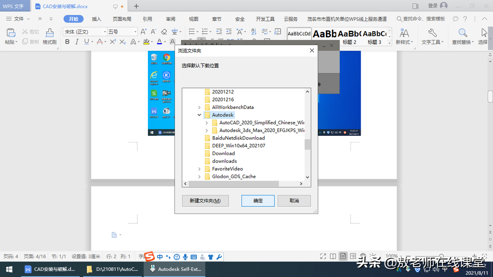
Task: Expand the styles gallery list
Action: coord(389,43)
